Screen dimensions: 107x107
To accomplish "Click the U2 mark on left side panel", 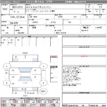I will (x=6, y=73).
